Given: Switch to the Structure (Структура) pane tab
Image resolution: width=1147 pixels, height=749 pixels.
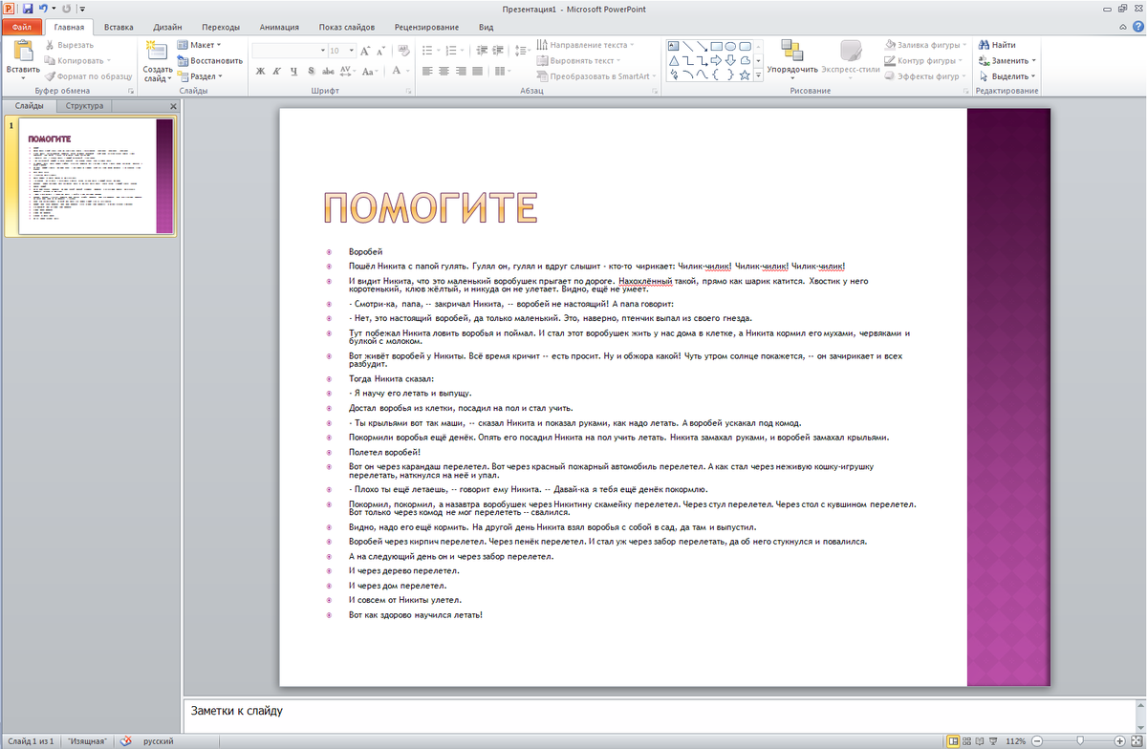Looking at the screenshot, I should (x=84, y=106).
